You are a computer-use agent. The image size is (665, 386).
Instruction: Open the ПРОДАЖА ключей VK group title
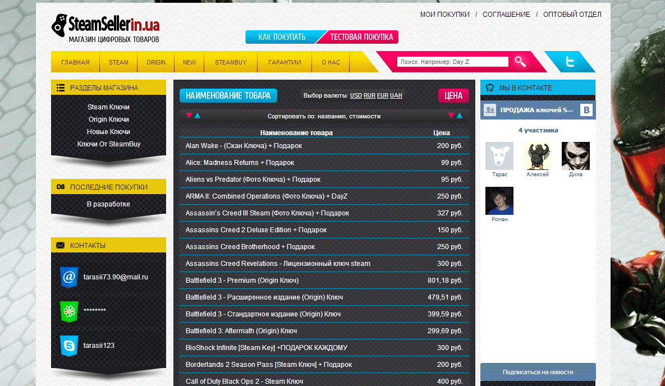(x=536, y=111)
